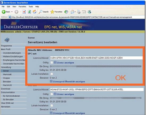Open the Edit menu
Image resolution: width=146 pixels, height=115 pixels.
point(9,7)
